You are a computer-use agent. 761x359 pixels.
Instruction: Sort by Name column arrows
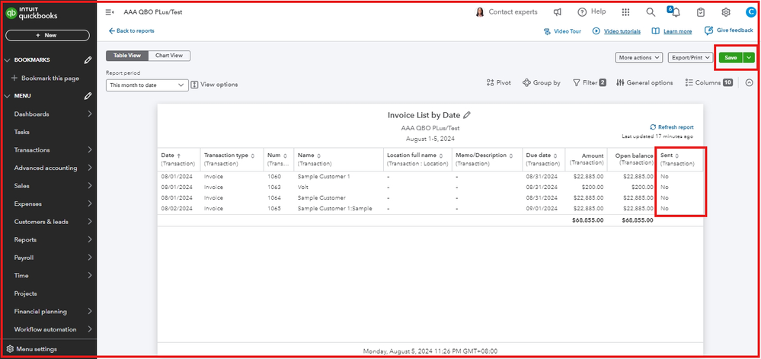318,155
